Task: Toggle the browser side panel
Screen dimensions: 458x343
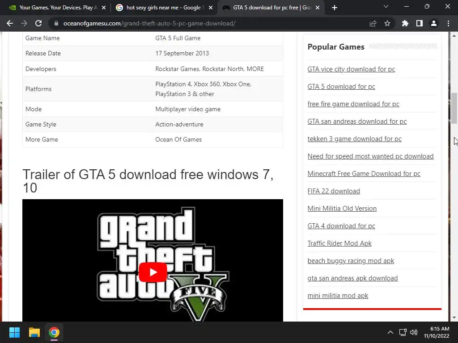Action: click(x=420, y=23)
